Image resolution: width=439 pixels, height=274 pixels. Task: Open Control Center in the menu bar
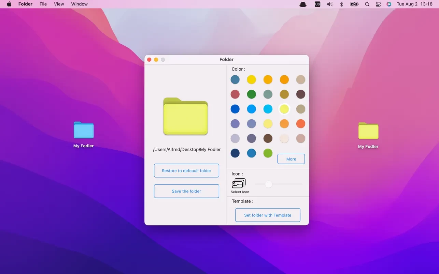(378, 4)
